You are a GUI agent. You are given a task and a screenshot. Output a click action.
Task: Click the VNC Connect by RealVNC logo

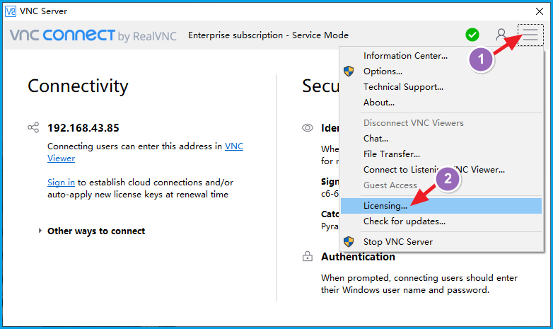pos(93,35)
